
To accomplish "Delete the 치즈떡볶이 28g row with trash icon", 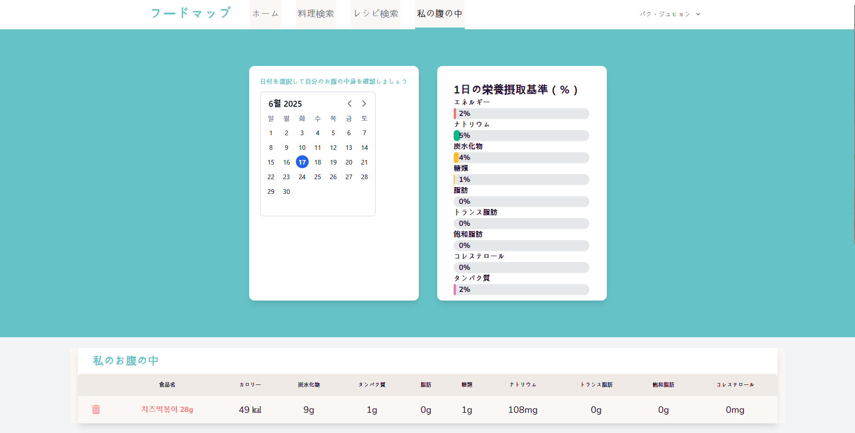I will click(96, 410).
